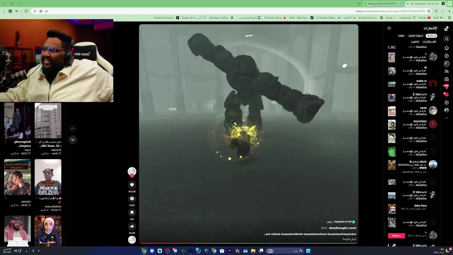The width and height of the screenshot is (453, 255).
Task: Open the soso_alsalman video thumbnail
Action: coord(48,177)
